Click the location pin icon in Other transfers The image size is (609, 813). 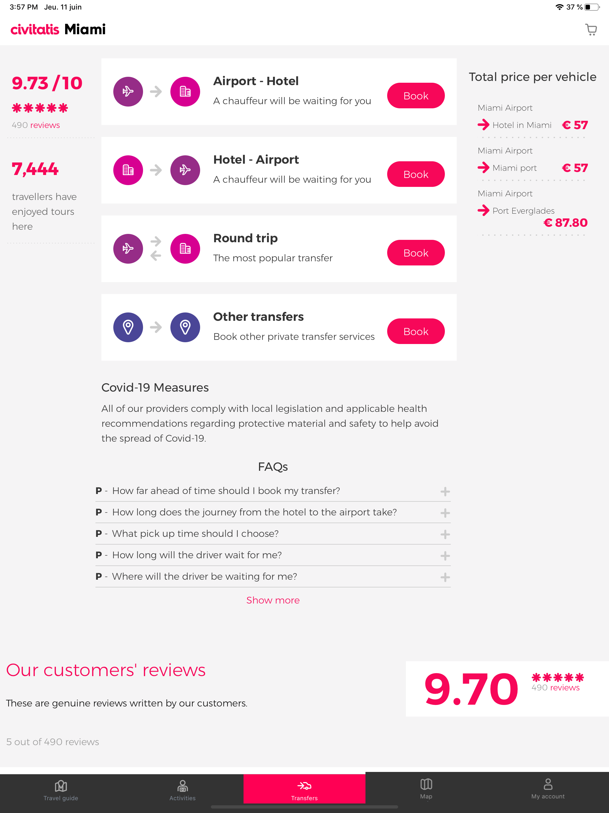pyautogui.click(x=128, y=327)
